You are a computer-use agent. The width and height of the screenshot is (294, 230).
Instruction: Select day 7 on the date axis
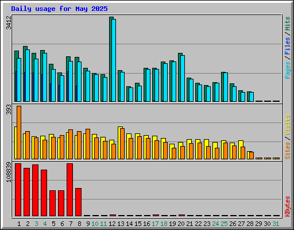pos(71,224)
